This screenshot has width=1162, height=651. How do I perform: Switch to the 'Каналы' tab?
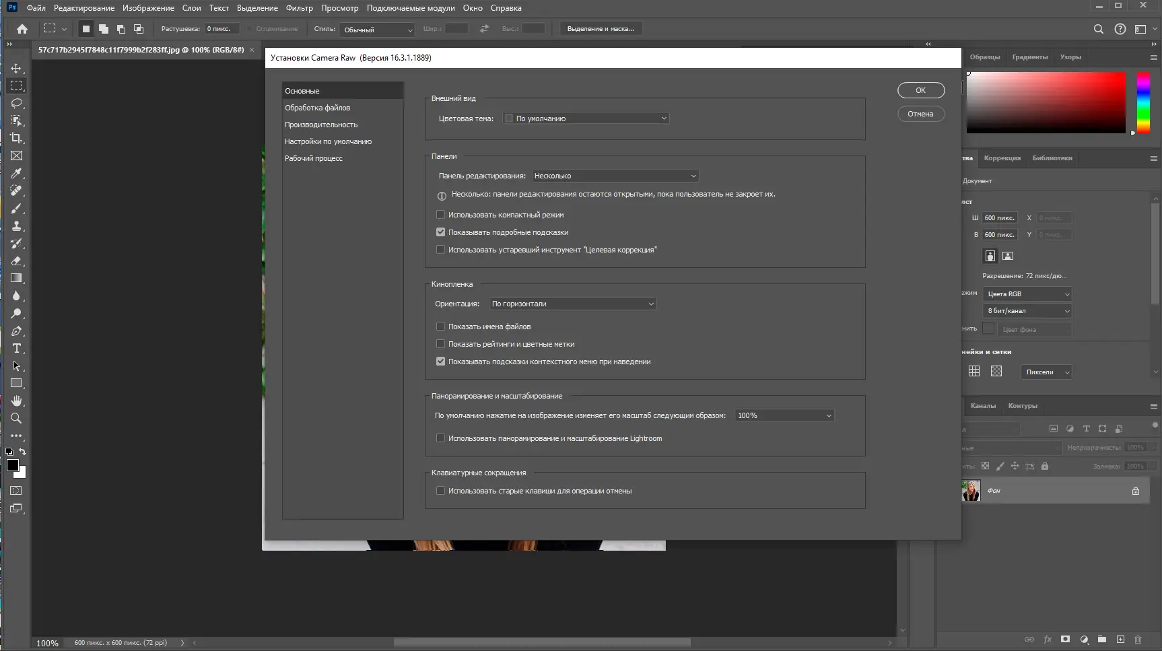(983, 406)
